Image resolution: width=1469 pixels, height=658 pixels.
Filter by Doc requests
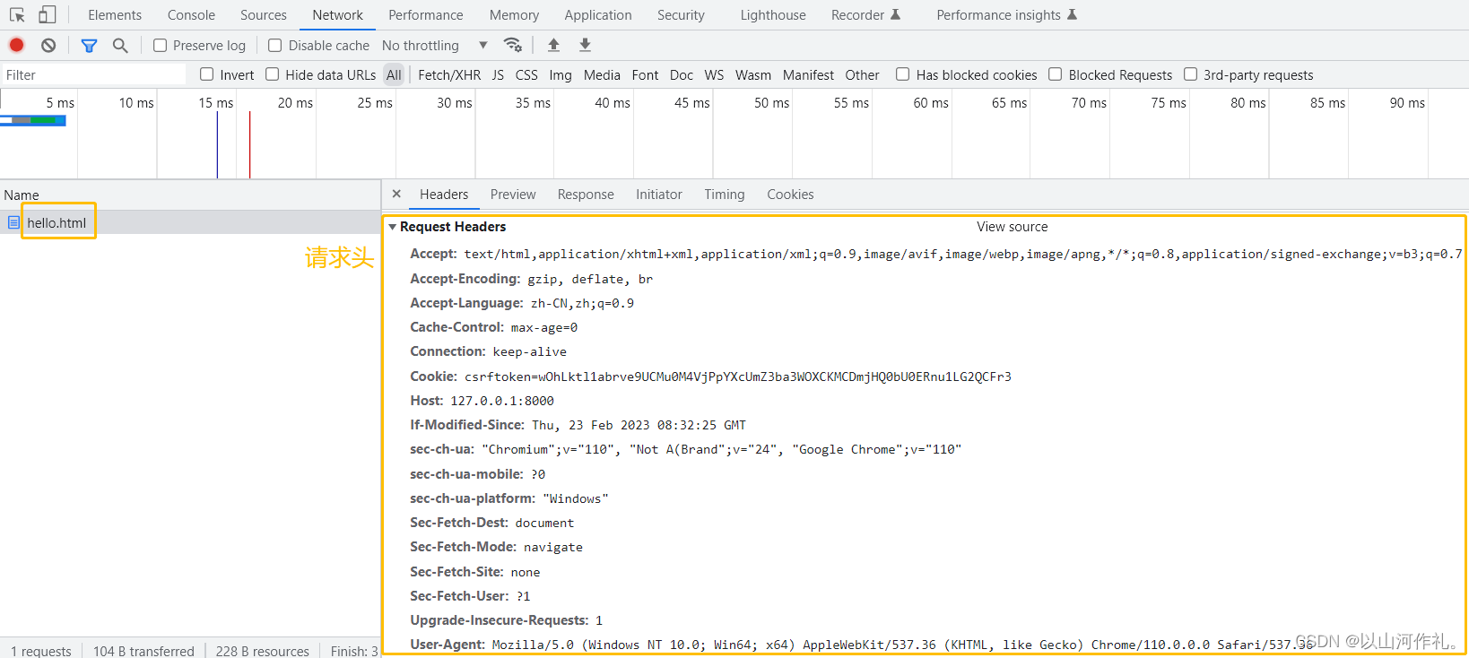click(682, 75)
